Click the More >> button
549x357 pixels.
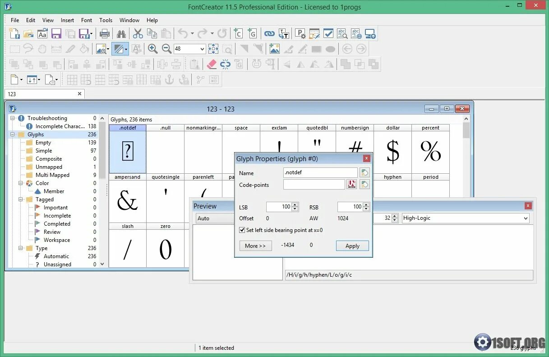(x=255, y=246)
